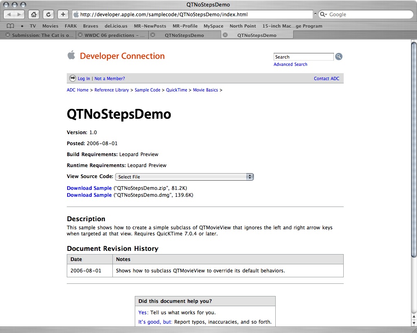Expand the View Source Code 'Select File' dropdown
This screenshot has height=333, width=417.
point(184,177)
